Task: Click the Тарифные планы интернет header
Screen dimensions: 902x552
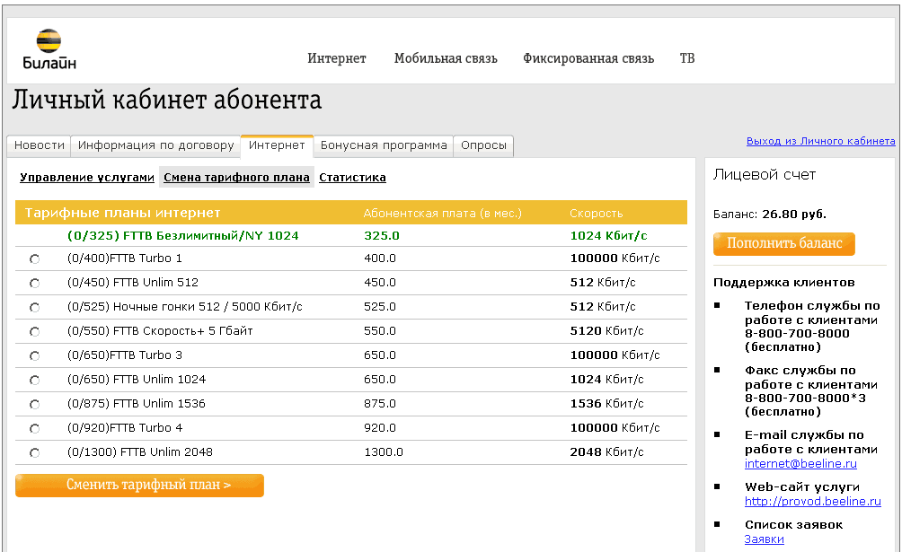Action: tap(122, 213)
